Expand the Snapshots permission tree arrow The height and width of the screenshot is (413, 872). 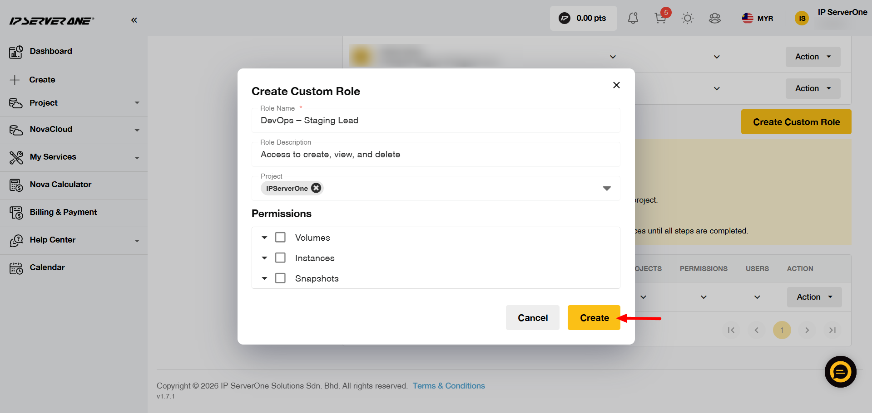(x=264, y=278)
